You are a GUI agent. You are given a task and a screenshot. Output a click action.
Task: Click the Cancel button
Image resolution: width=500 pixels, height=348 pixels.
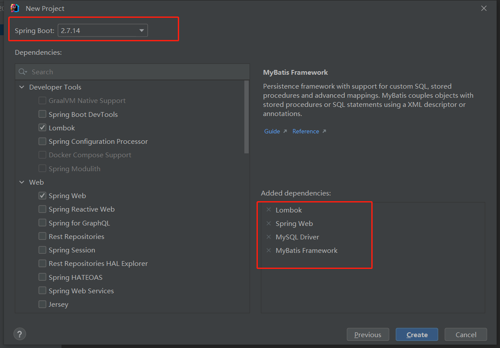(x=466, y=335)
